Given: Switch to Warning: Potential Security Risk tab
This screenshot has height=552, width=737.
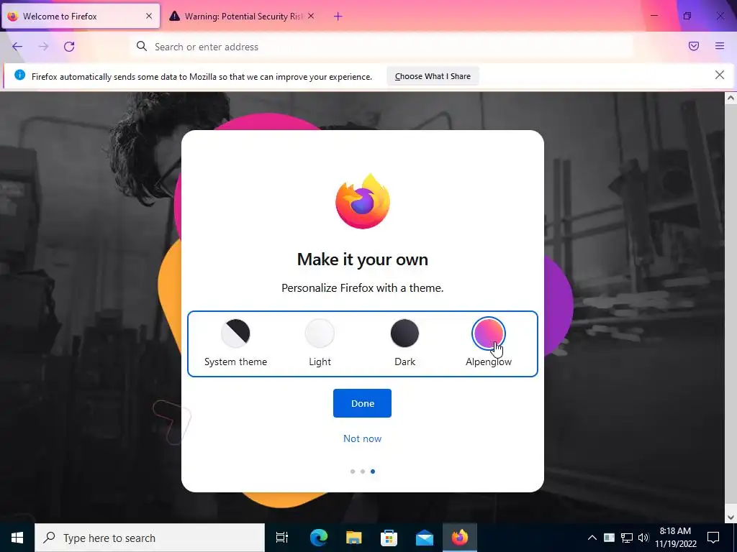Looking at the screenshot, I should click(242, 16).
